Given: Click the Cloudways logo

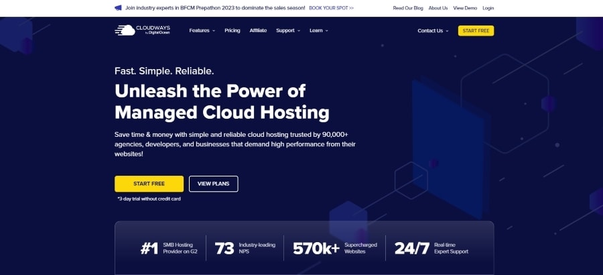Looking at the screenshot, I should (x=142, y=30).
